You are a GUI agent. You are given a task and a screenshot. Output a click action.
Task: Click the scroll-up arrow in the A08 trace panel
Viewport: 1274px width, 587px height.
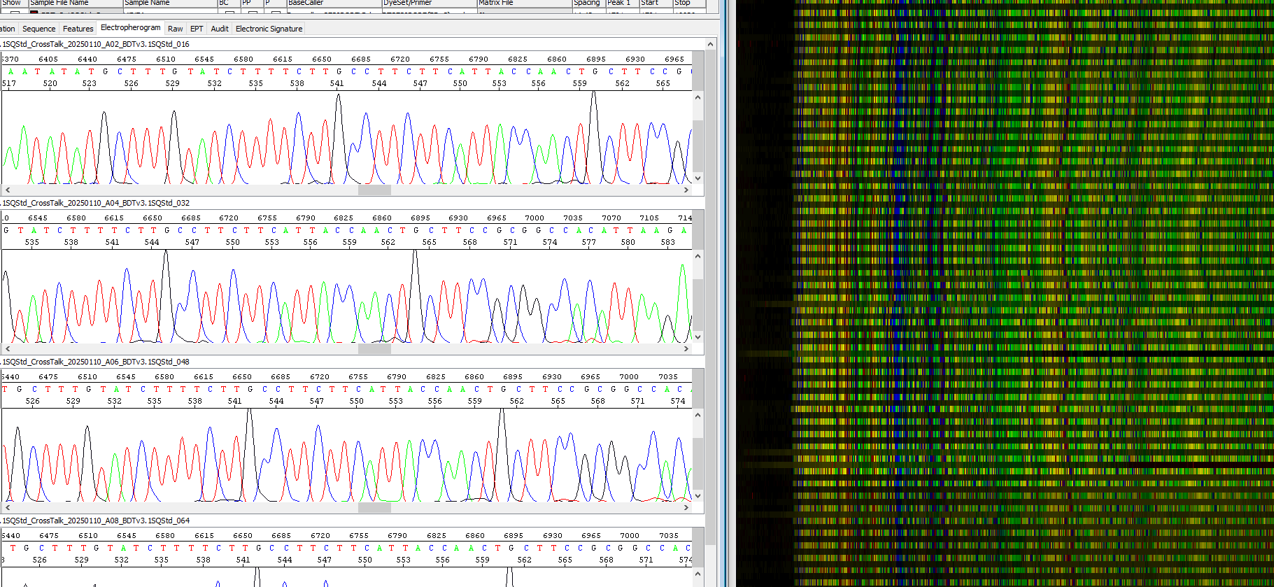698,574
